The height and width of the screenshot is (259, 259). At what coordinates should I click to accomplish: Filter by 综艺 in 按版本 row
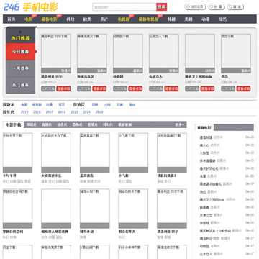(62, 105)
